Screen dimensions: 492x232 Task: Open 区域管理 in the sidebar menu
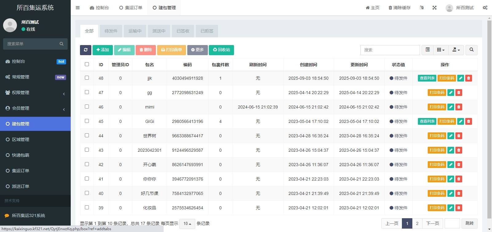tap(21, 139)
